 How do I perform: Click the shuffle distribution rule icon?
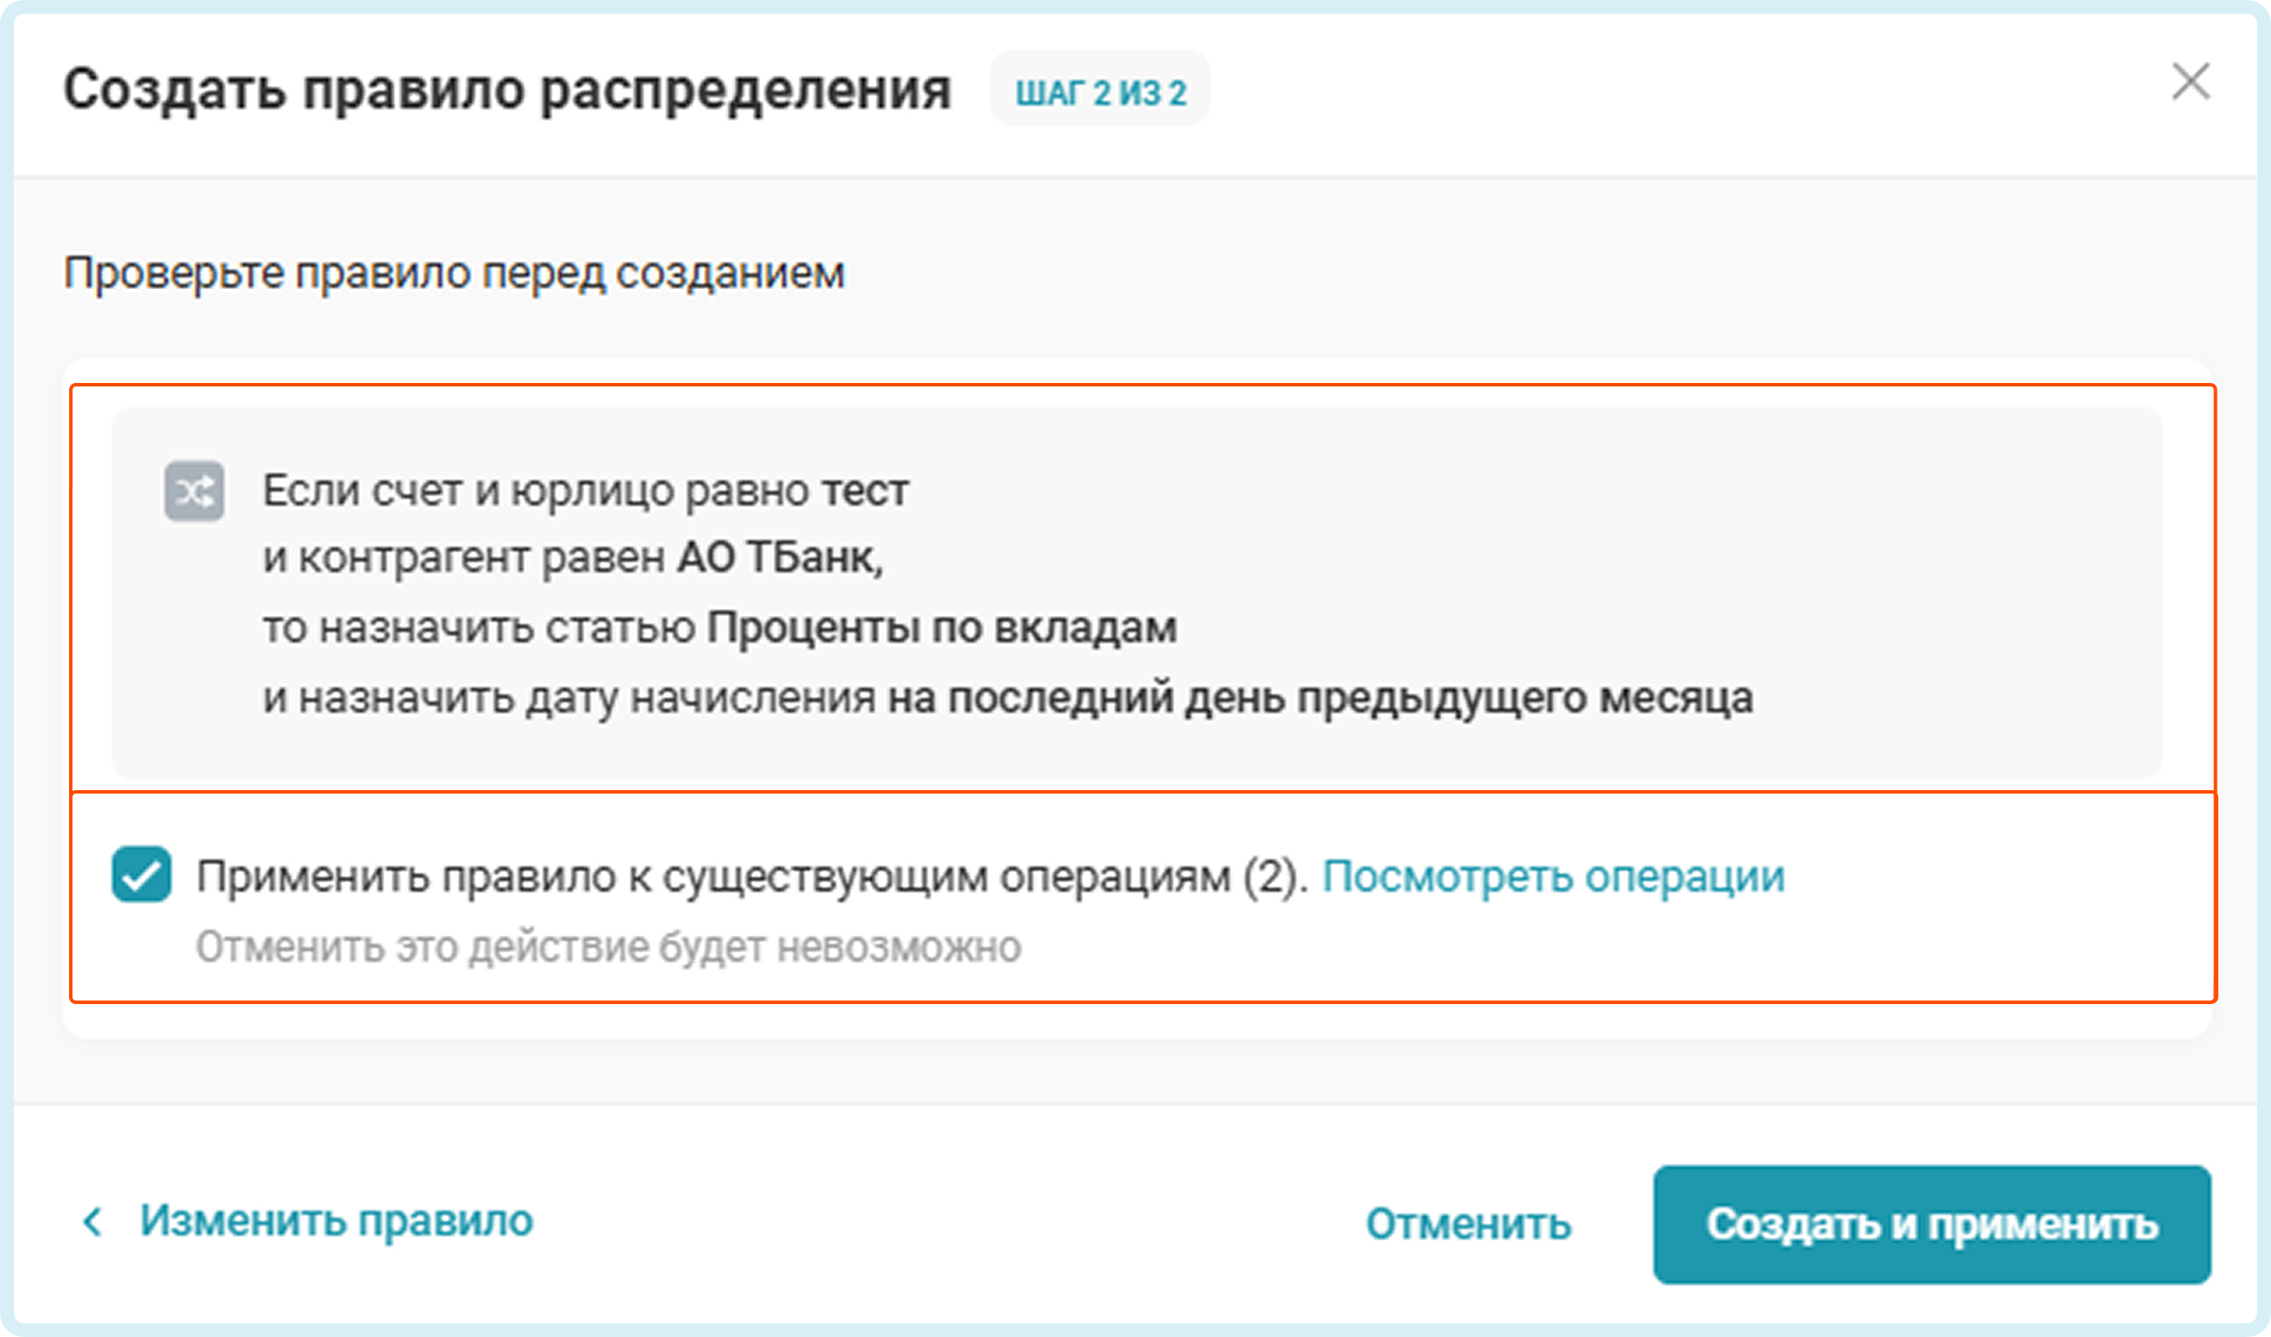pyautogui.click(x=194, y=492)
